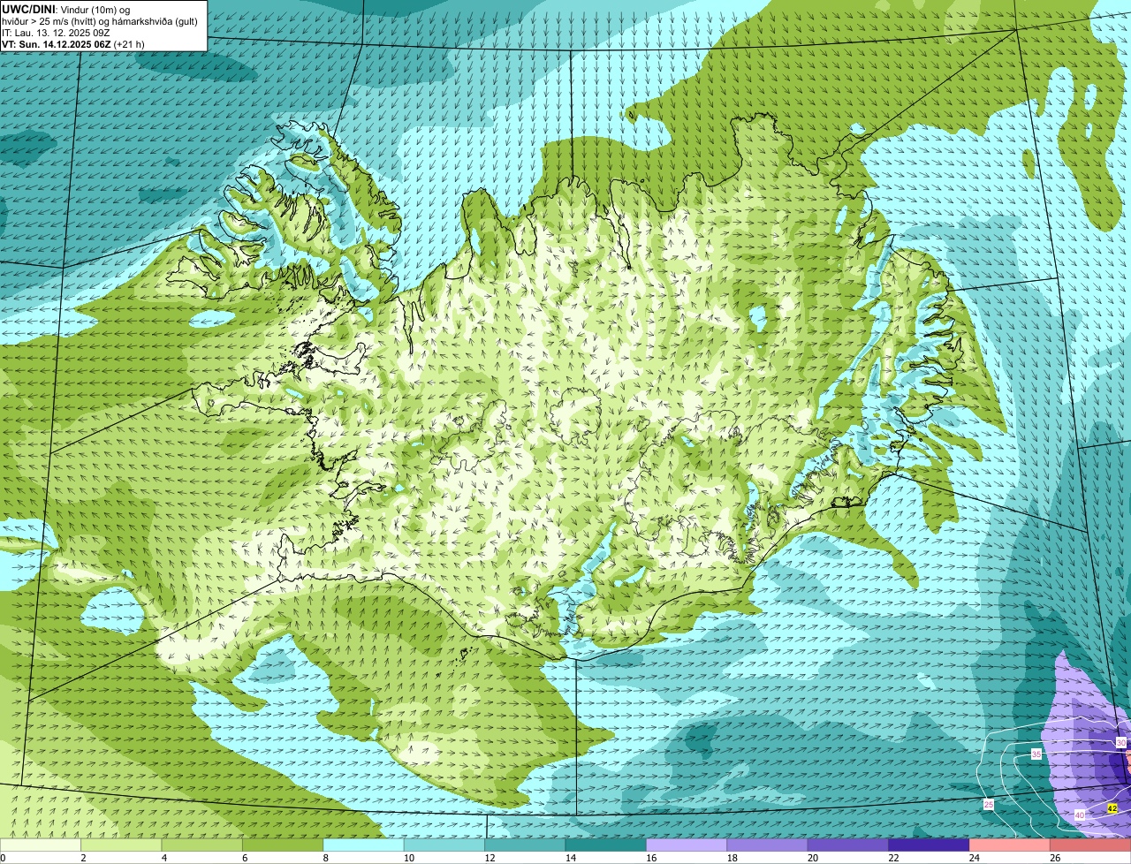Click the legend tick label "2"
Image resolution: width=1131 pixels, height=864 pixels.
82,858
